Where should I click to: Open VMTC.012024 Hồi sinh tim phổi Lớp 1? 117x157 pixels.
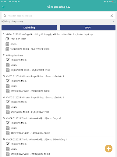(x=35, y=98)
